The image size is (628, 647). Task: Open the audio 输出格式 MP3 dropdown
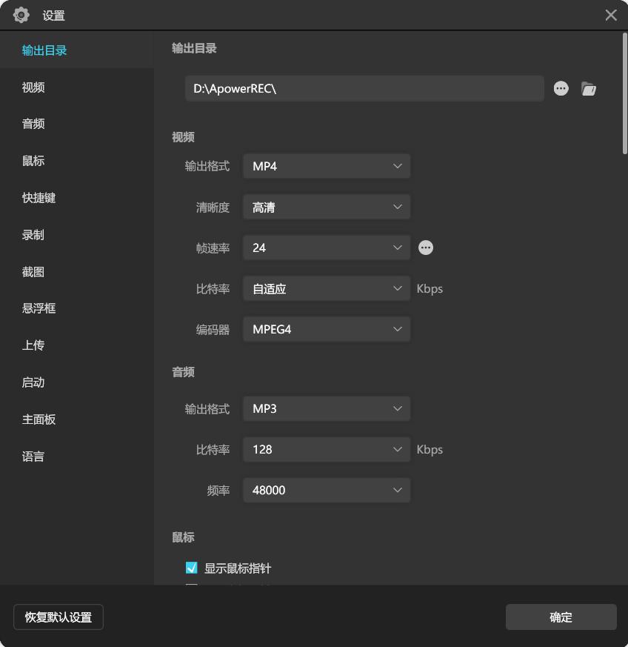327,408
